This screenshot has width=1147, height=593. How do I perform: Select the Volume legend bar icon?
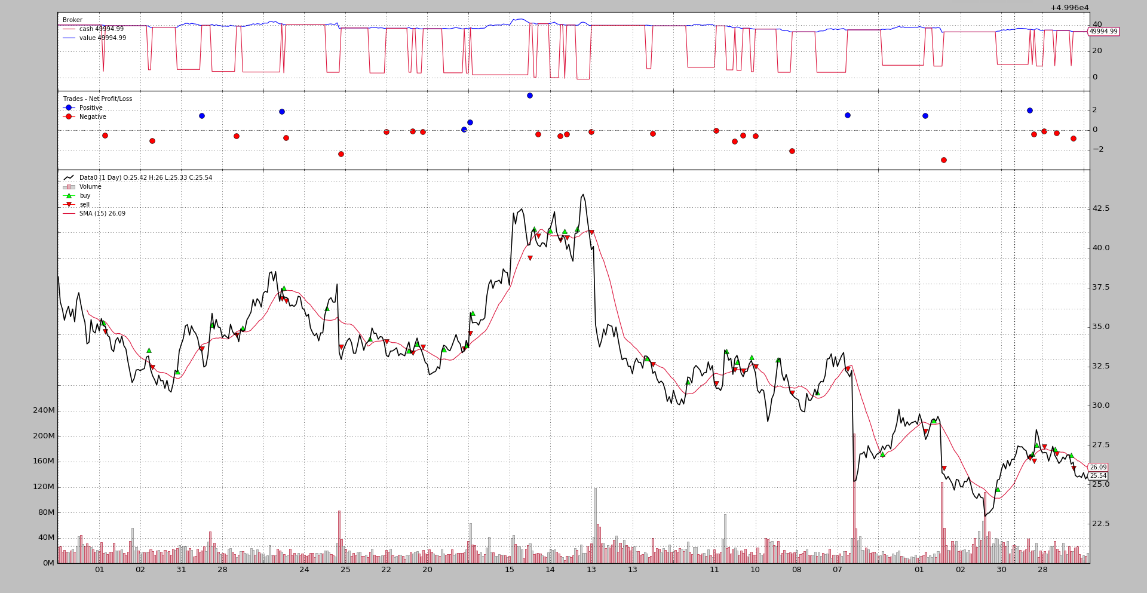pyautogui.click(x=69, y=187)
